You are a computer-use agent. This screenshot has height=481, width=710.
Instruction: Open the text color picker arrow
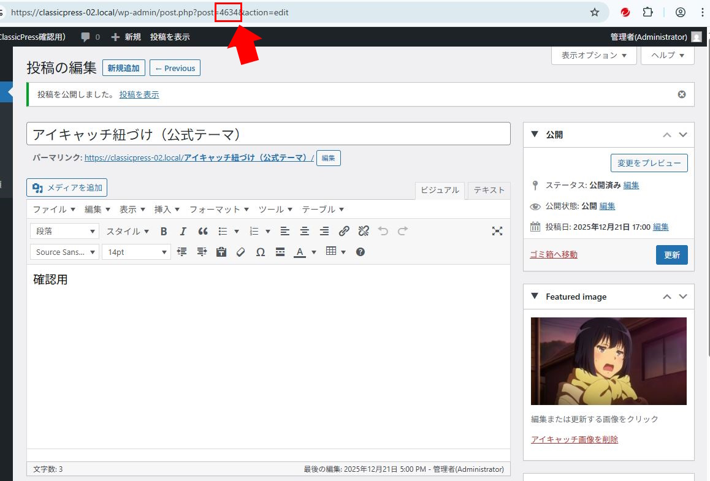pos(314,252)
